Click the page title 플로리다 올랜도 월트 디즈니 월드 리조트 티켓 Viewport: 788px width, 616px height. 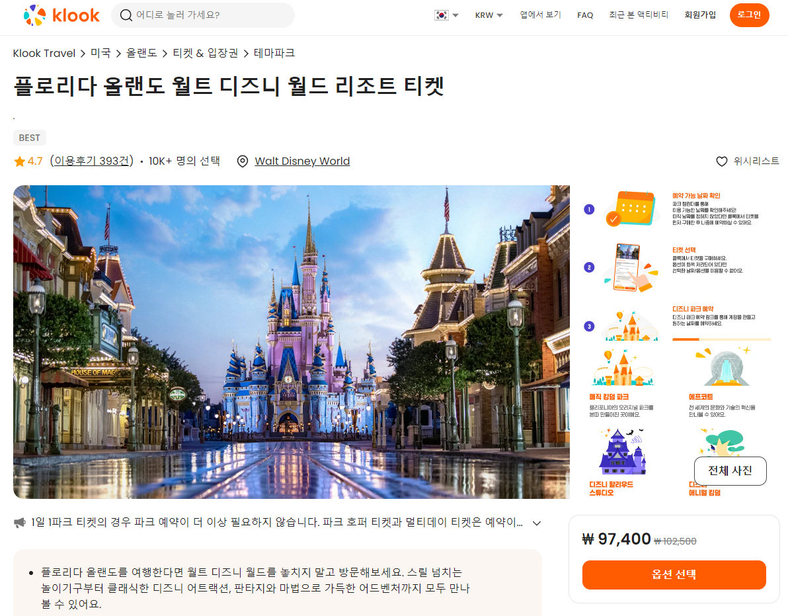click(229, 86)
